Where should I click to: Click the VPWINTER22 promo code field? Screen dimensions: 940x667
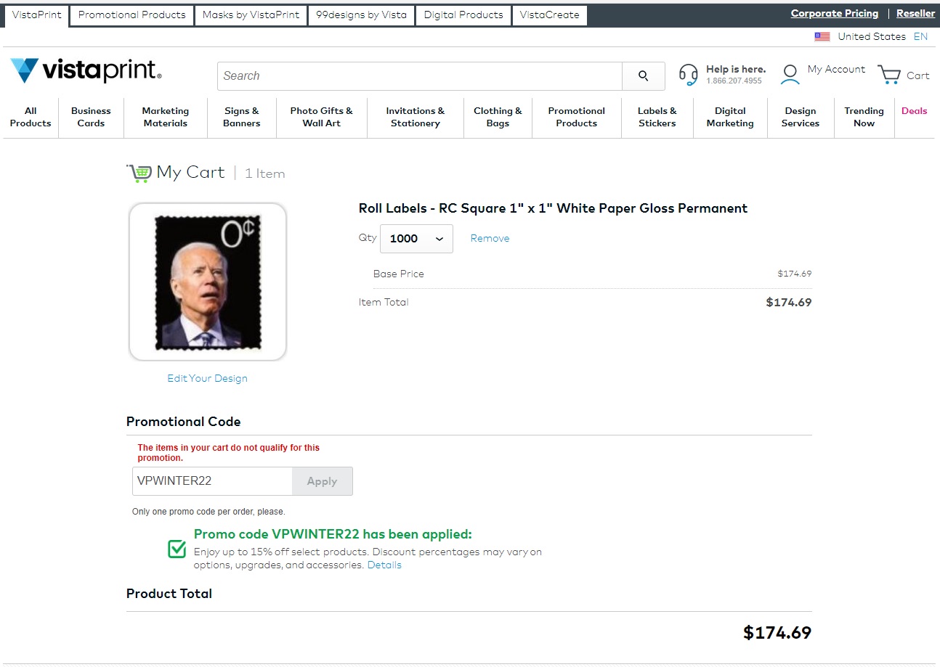(213, 481)
